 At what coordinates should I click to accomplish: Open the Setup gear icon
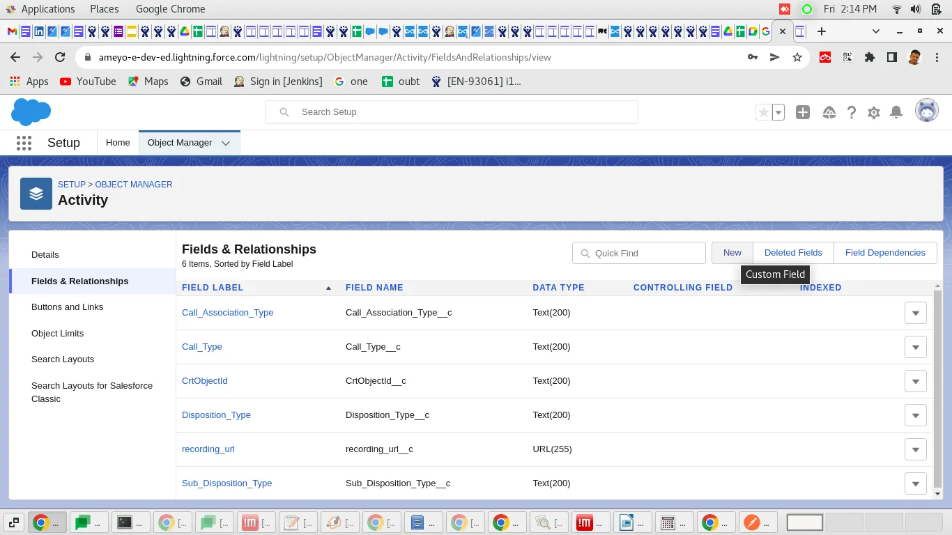click(874, 112)
